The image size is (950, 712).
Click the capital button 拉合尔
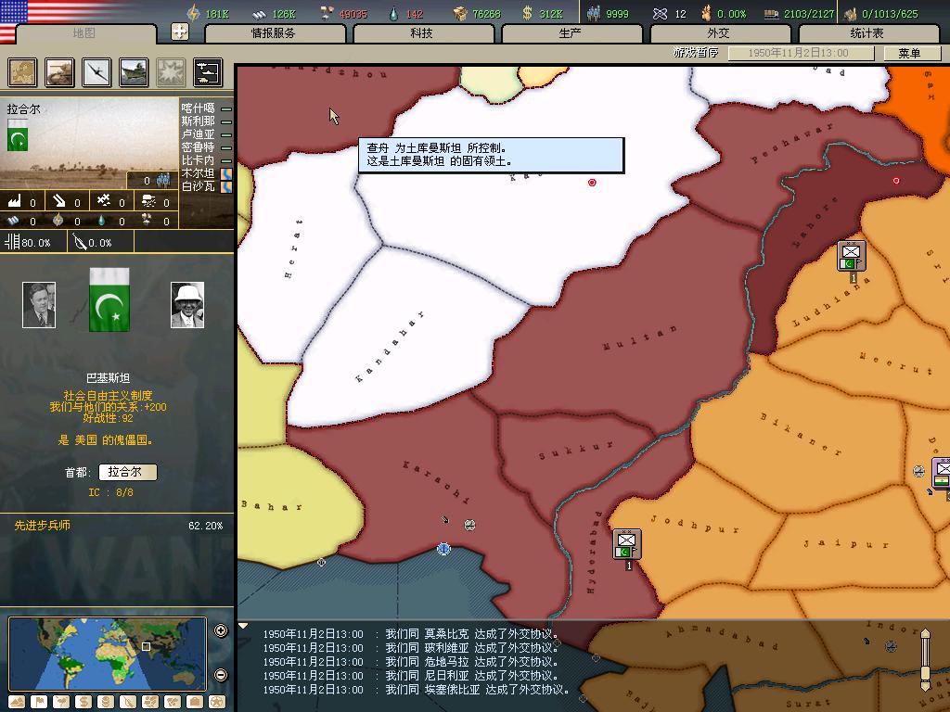(x=127, y=472)
